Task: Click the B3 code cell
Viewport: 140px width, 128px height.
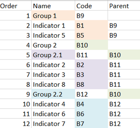Action: click(x=91, y=74)
